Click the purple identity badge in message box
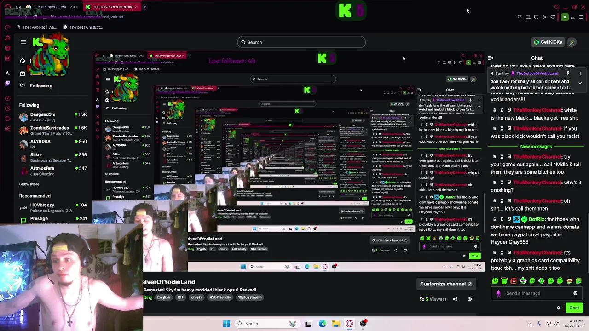The width and height of the screenshot is (589, 331). click(x=498, y=293)
